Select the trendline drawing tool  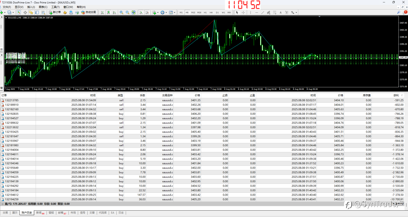(263, 12)
